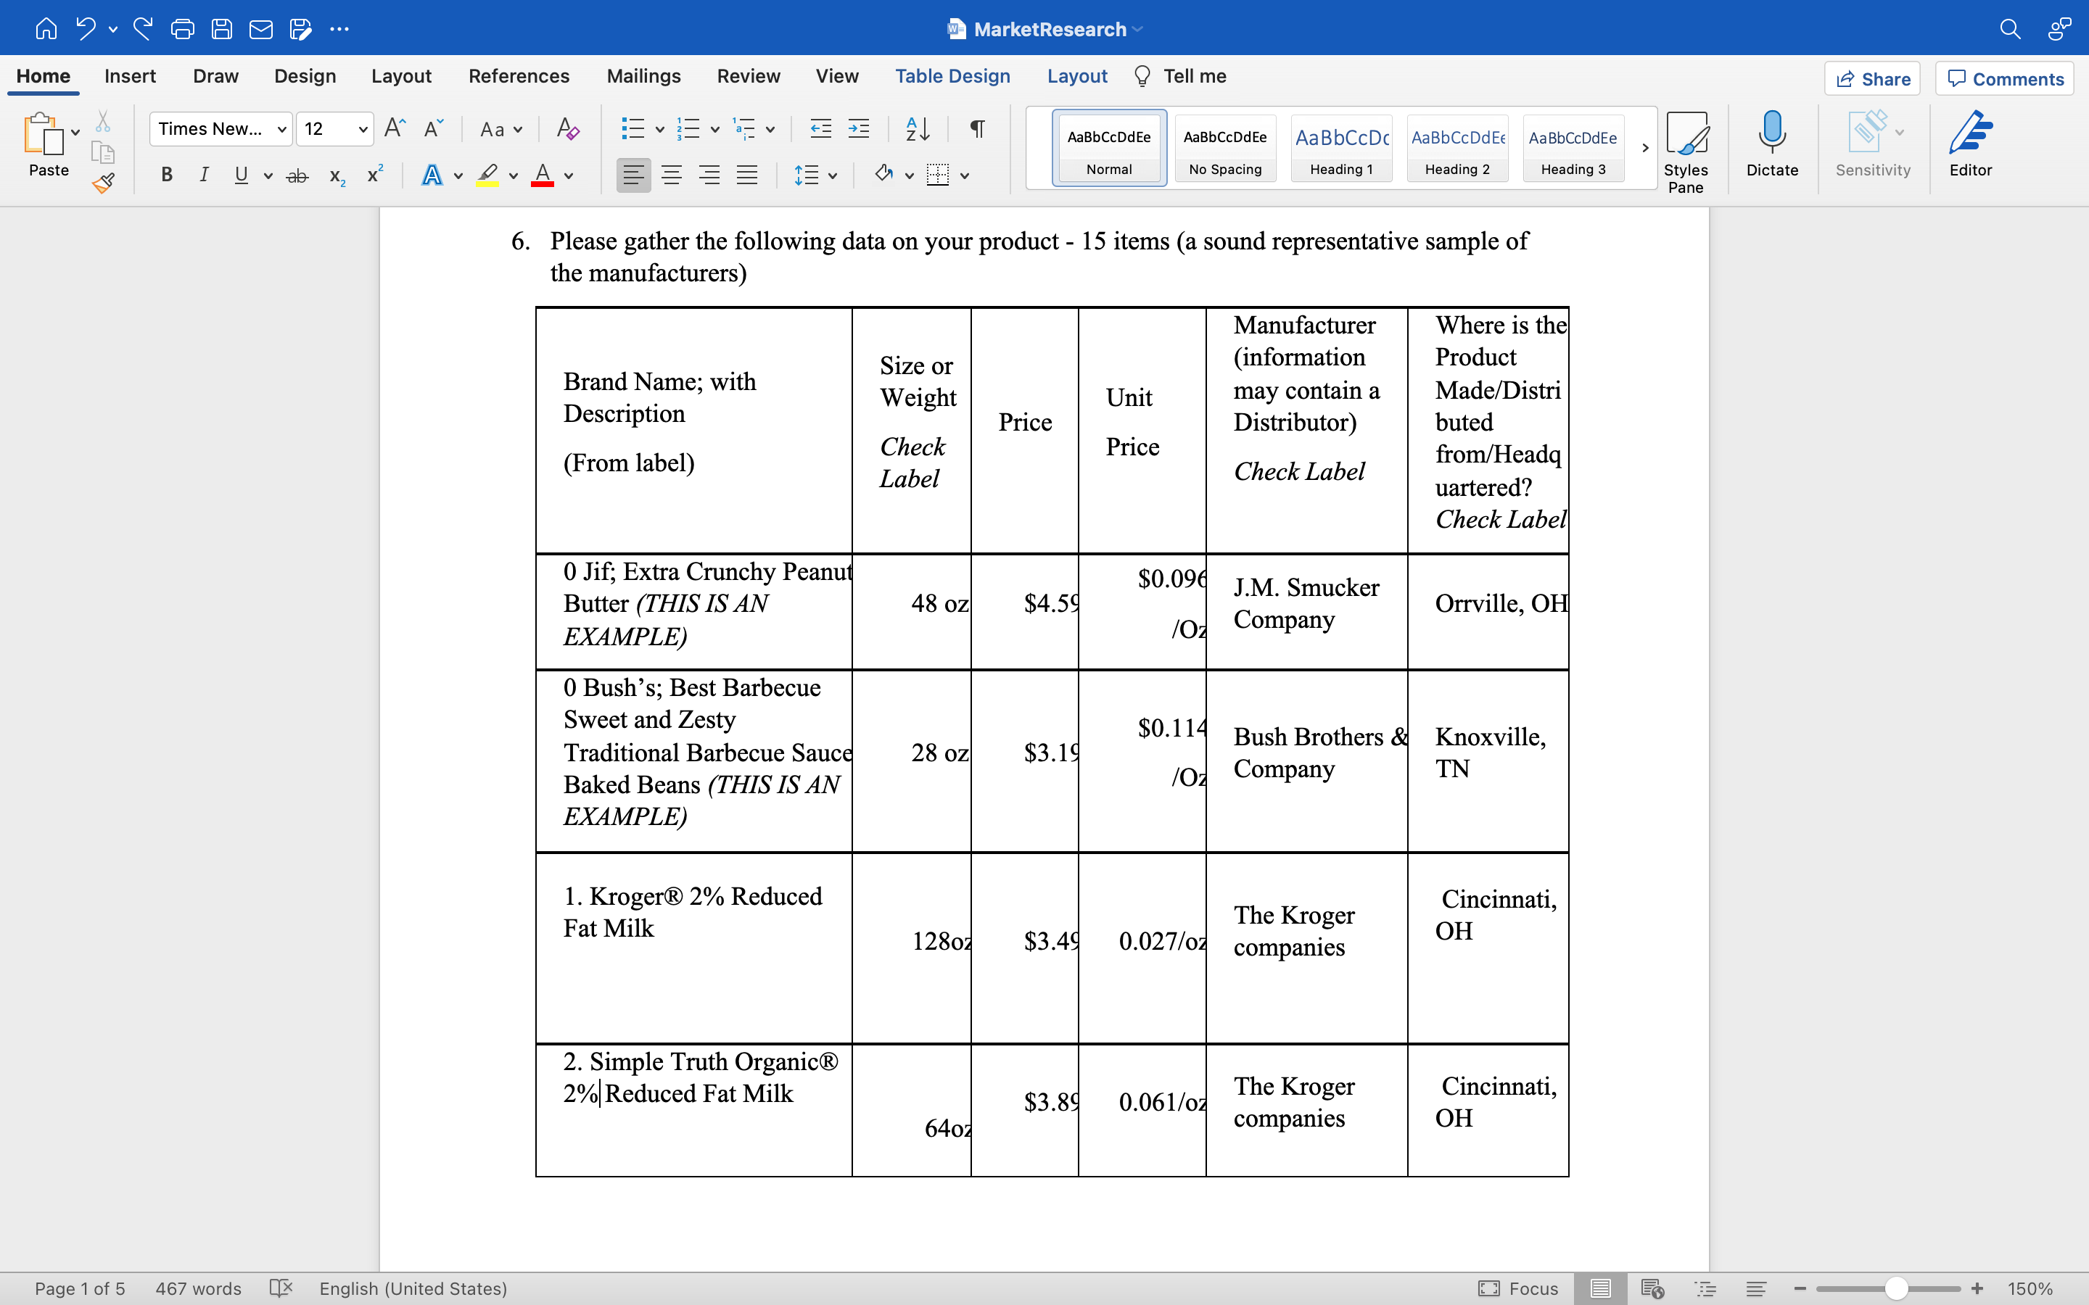
Task: Open the Styles Pane
Action: [1686, 146]
